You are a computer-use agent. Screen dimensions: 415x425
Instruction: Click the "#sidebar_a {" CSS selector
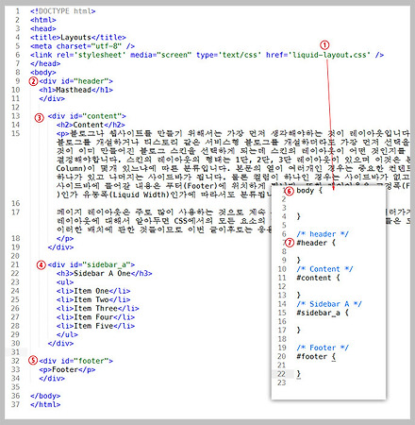[323, 313]
